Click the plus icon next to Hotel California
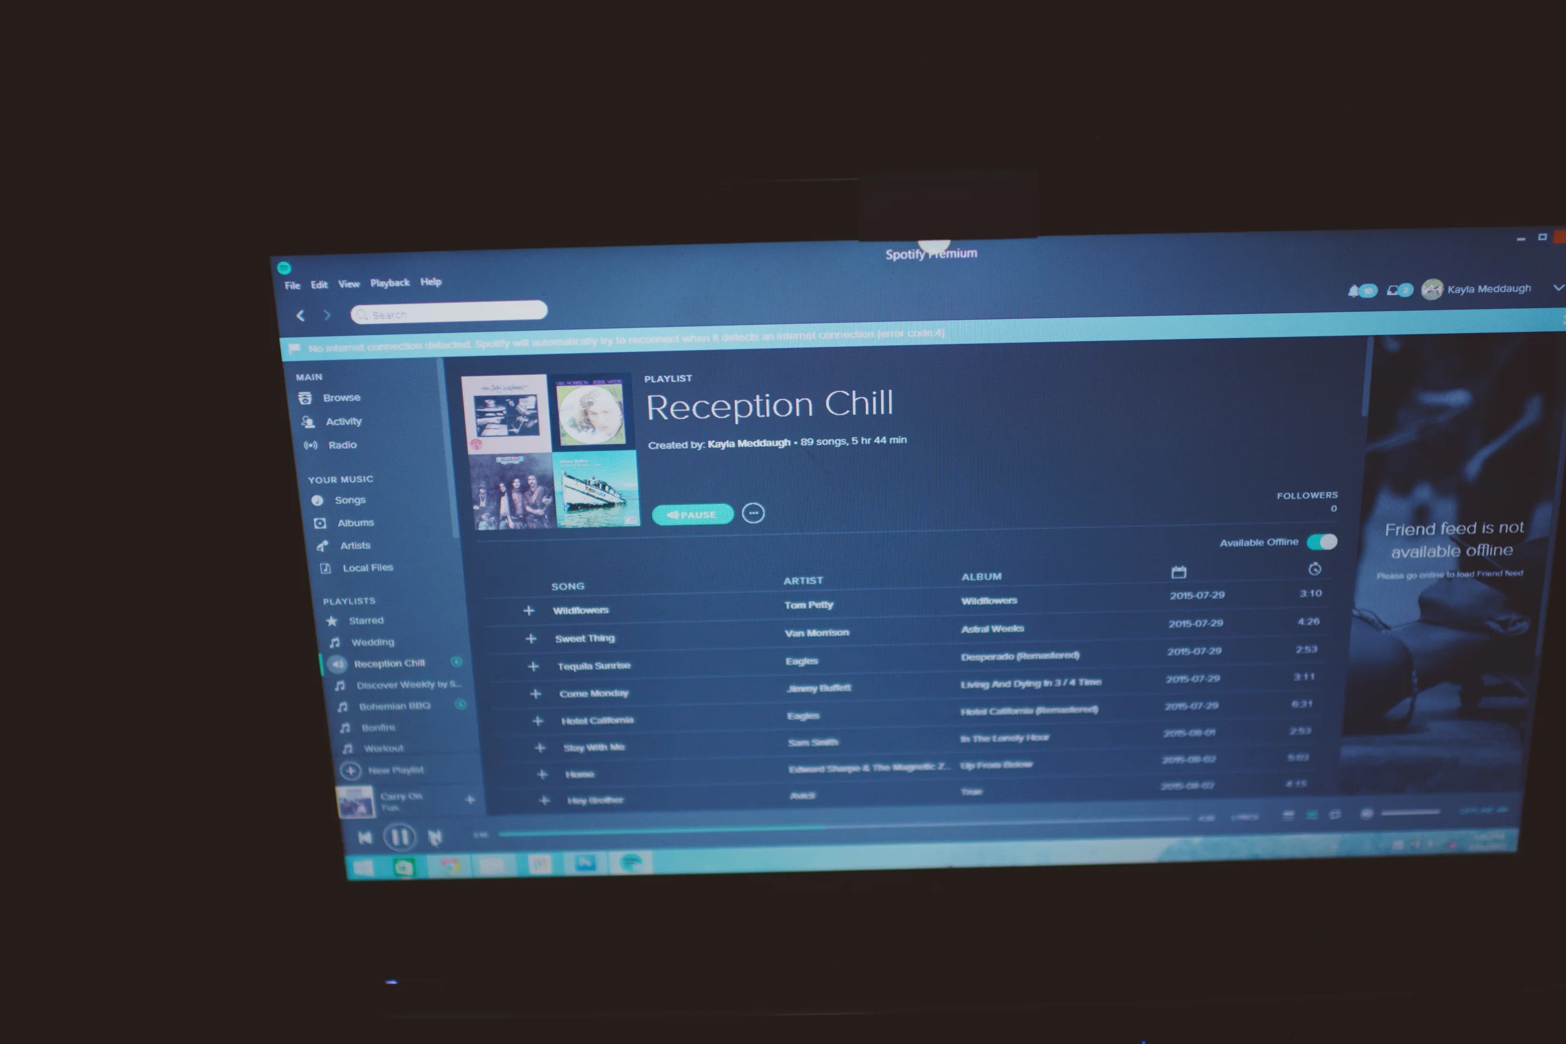 click(538, 721)
